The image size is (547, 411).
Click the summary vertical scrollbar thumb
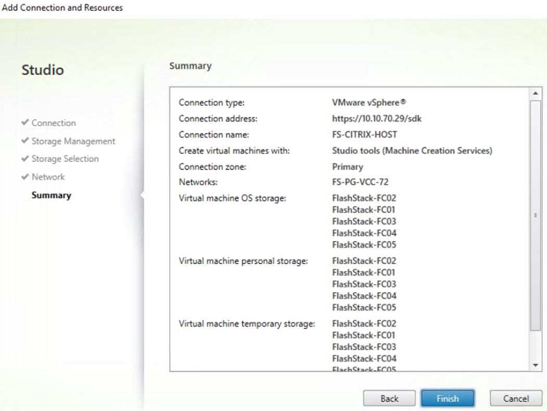(x=535, y=216)
